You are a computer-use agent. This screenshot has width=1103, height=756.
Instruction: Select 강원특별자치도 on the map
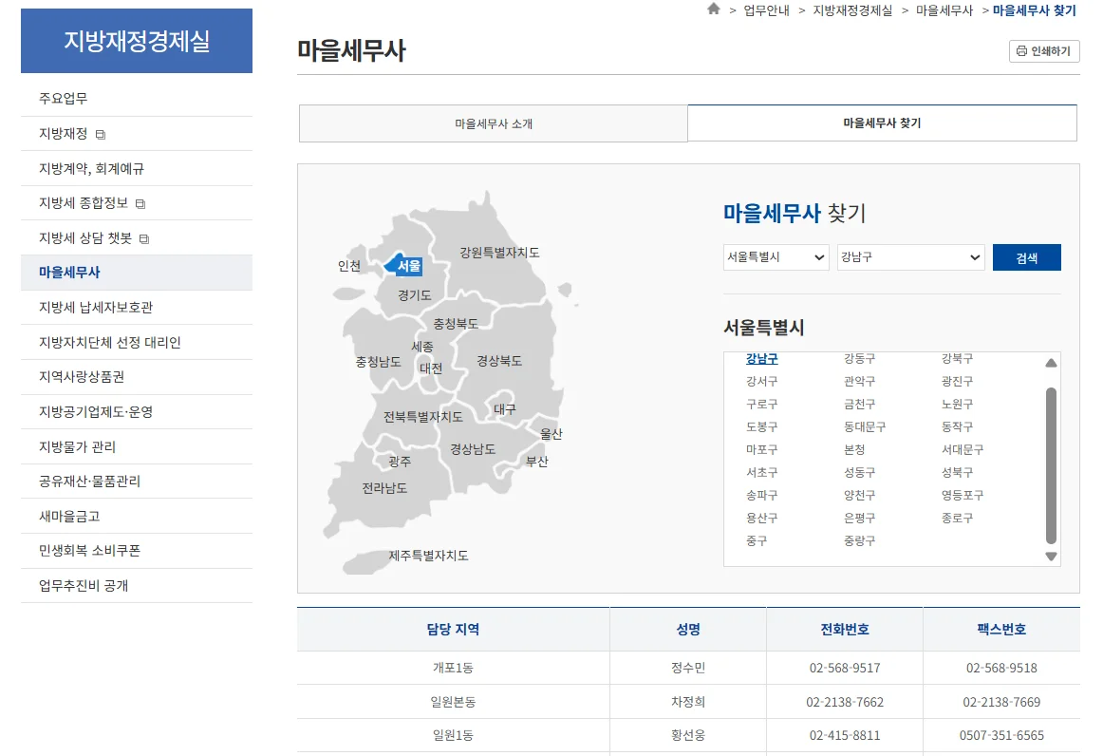click(x=499, y=253)
